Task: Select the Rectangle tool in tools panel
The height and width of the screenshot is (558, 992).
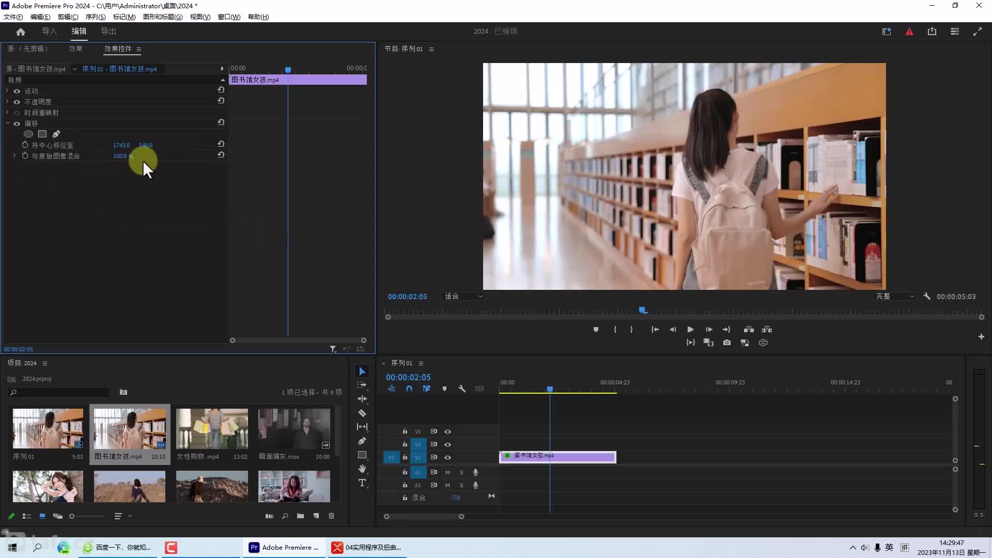Action: pyautogui.click(x=362, y=455)
